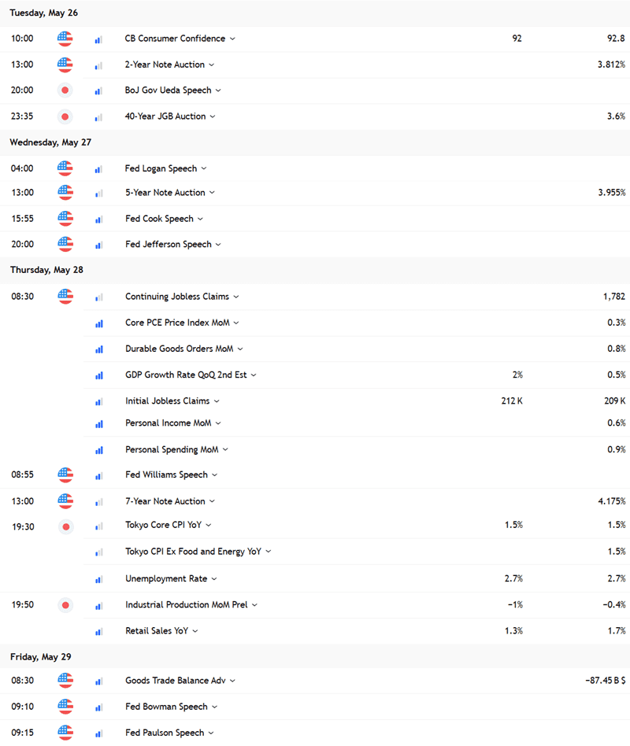Expand the Durable Goods Orders MoM chevron

pos(240,349)
